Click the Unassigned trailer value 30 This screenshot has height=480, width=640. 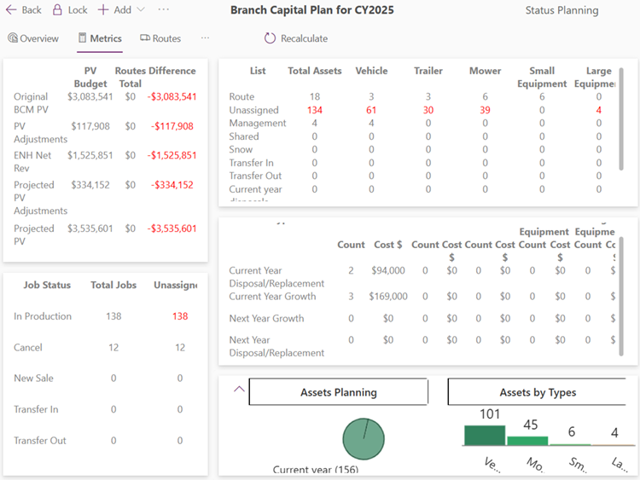pyautogui.click(x=428, y=110)
